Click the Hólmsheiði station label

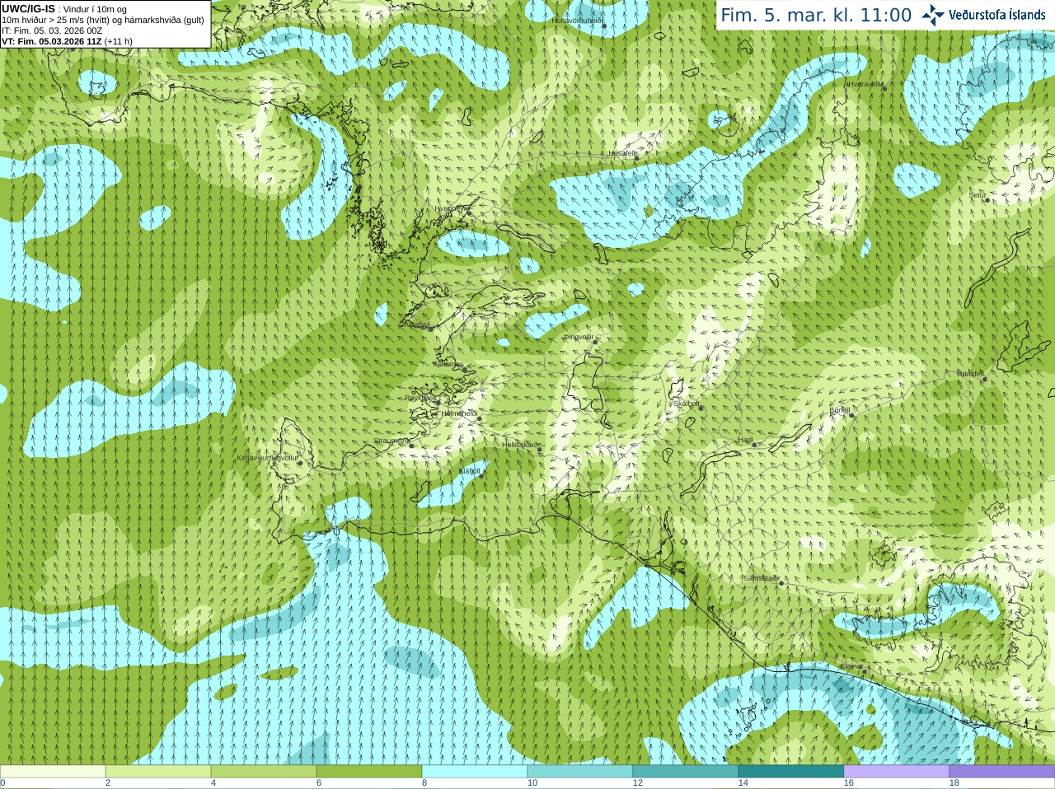click(x=460, y=413)
